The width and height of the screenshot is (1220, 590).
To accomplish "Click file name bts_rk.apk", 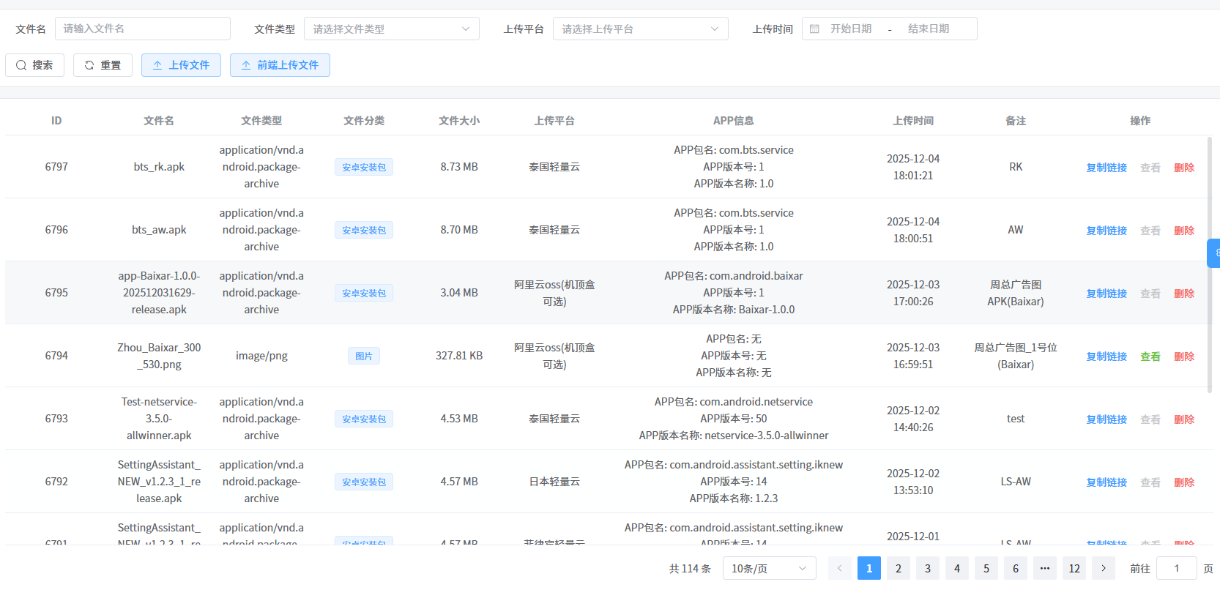I will 159,167.
